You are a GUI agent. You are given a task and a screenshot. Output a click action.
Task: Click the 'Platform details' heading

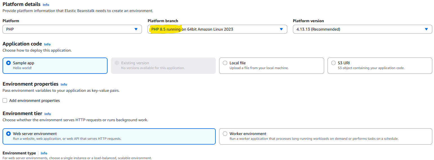click(22, 4)
